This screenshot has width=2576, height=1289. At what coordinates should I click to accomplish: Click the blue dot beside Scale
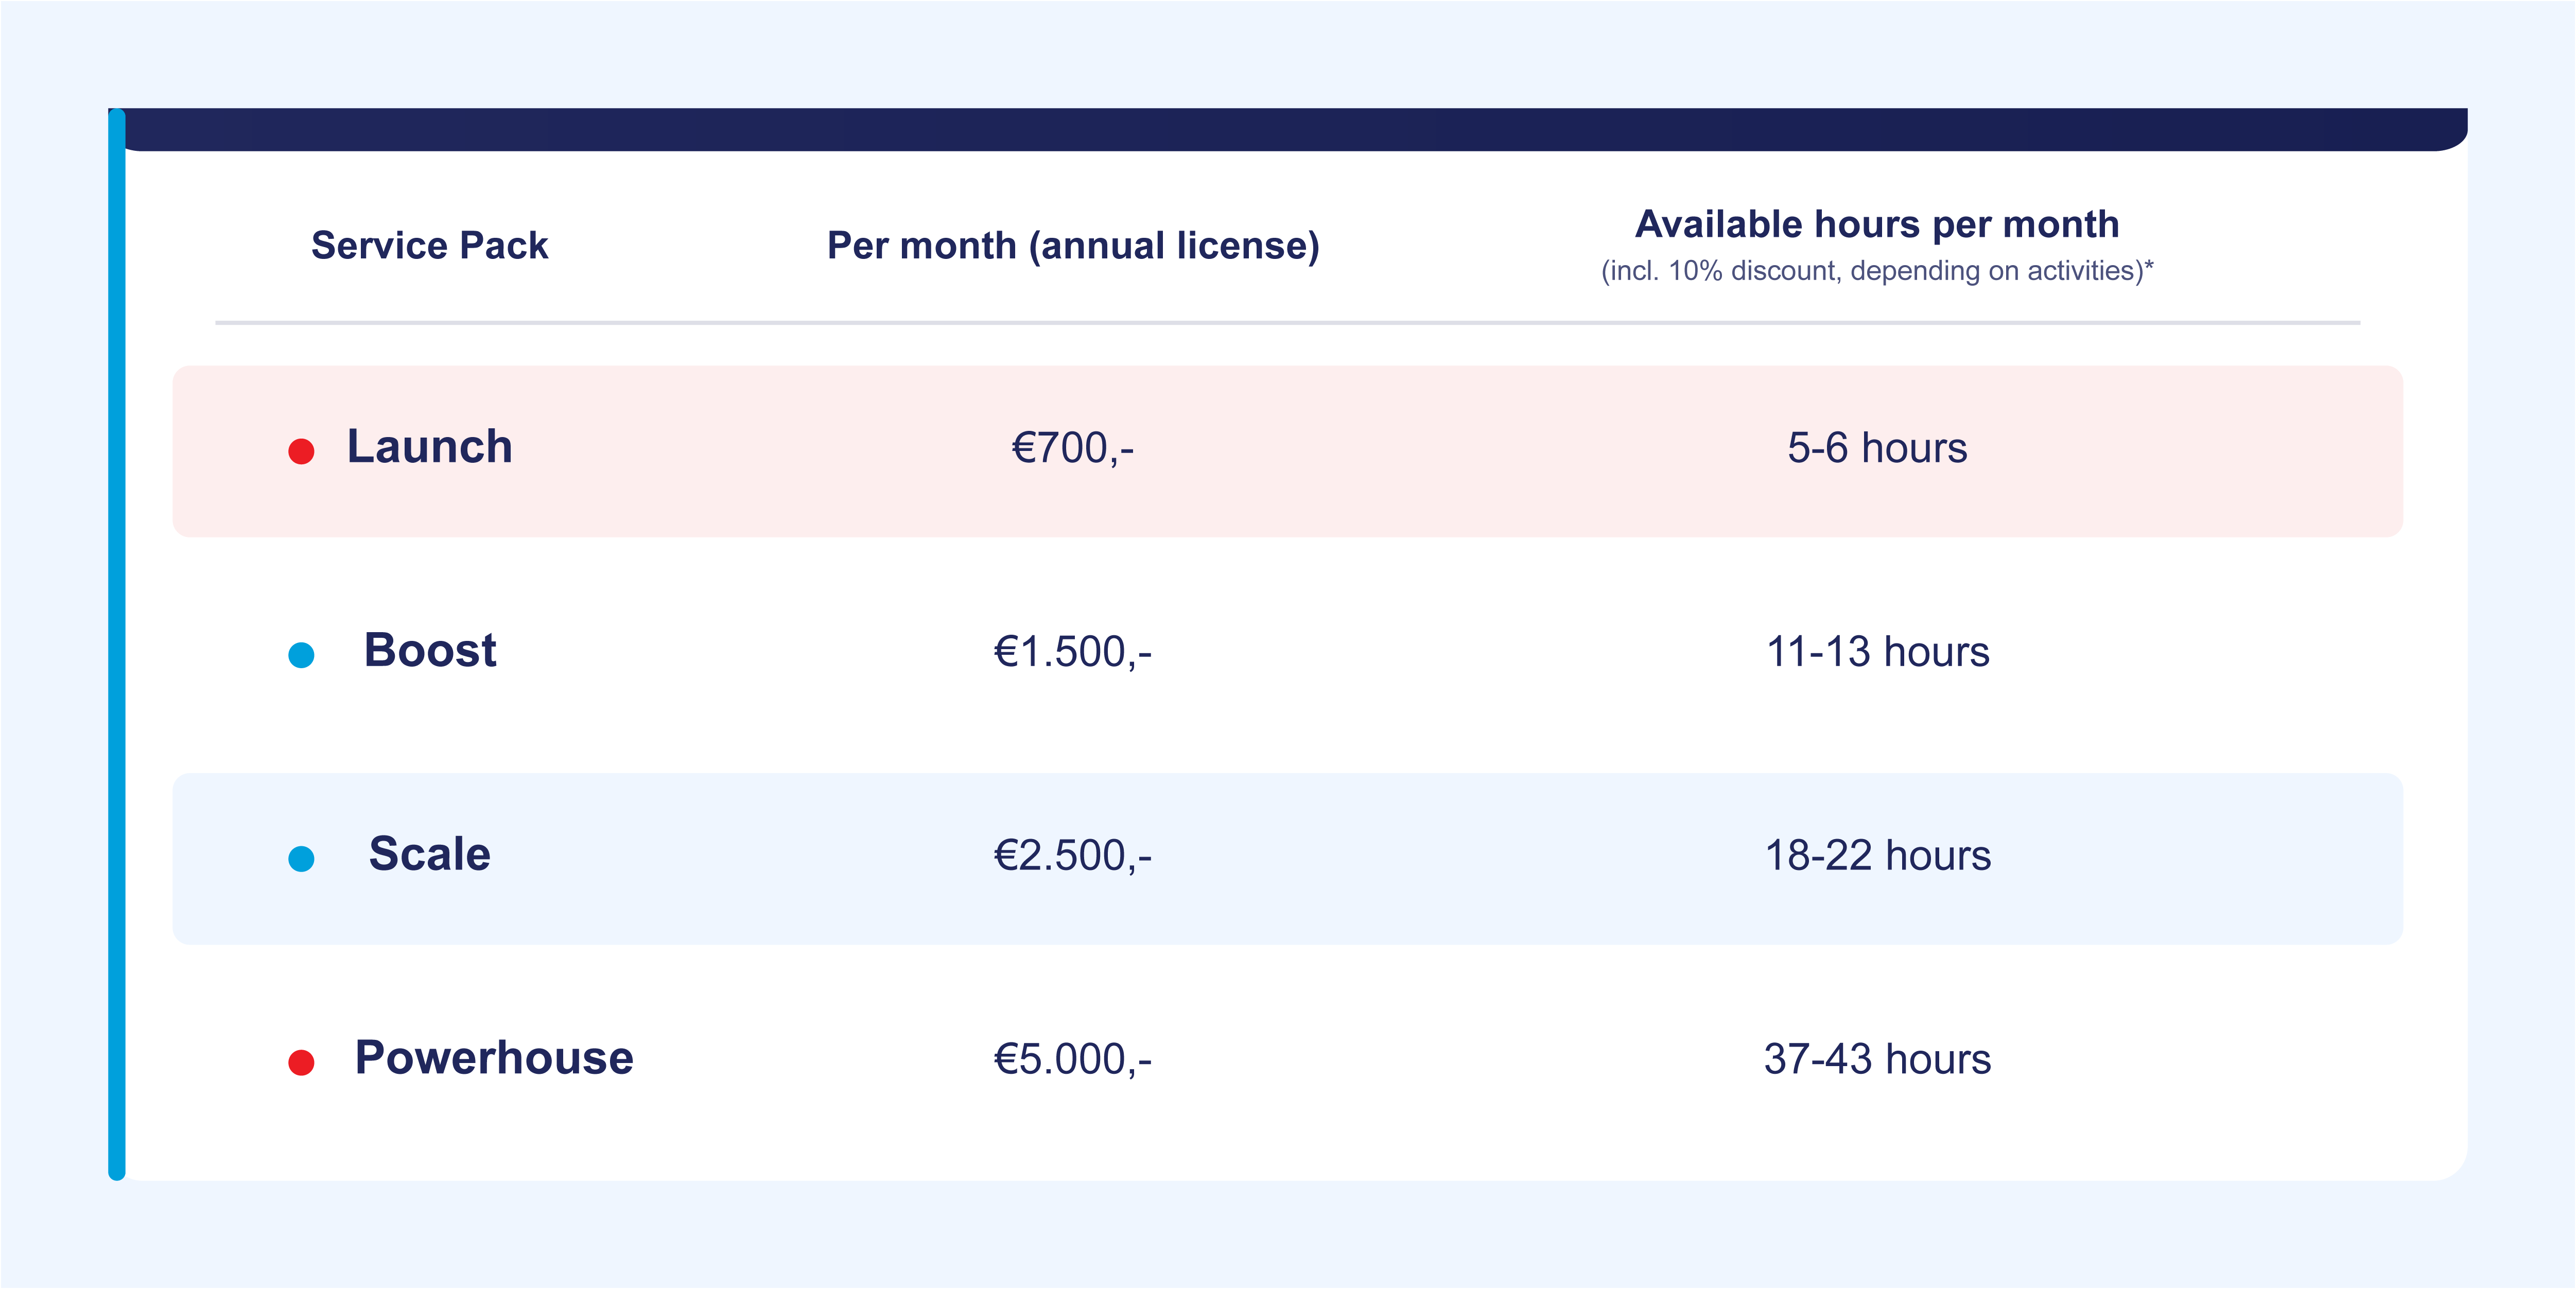point(301,858)
